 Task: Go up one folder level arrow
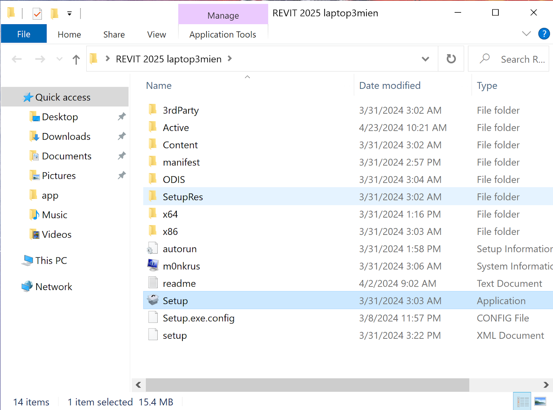point(76,59)
